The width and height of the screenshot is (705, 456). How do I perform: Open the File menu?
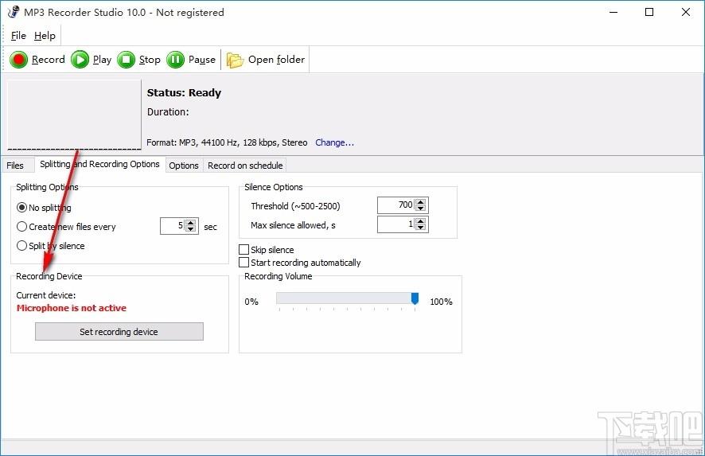coord(18,36)
